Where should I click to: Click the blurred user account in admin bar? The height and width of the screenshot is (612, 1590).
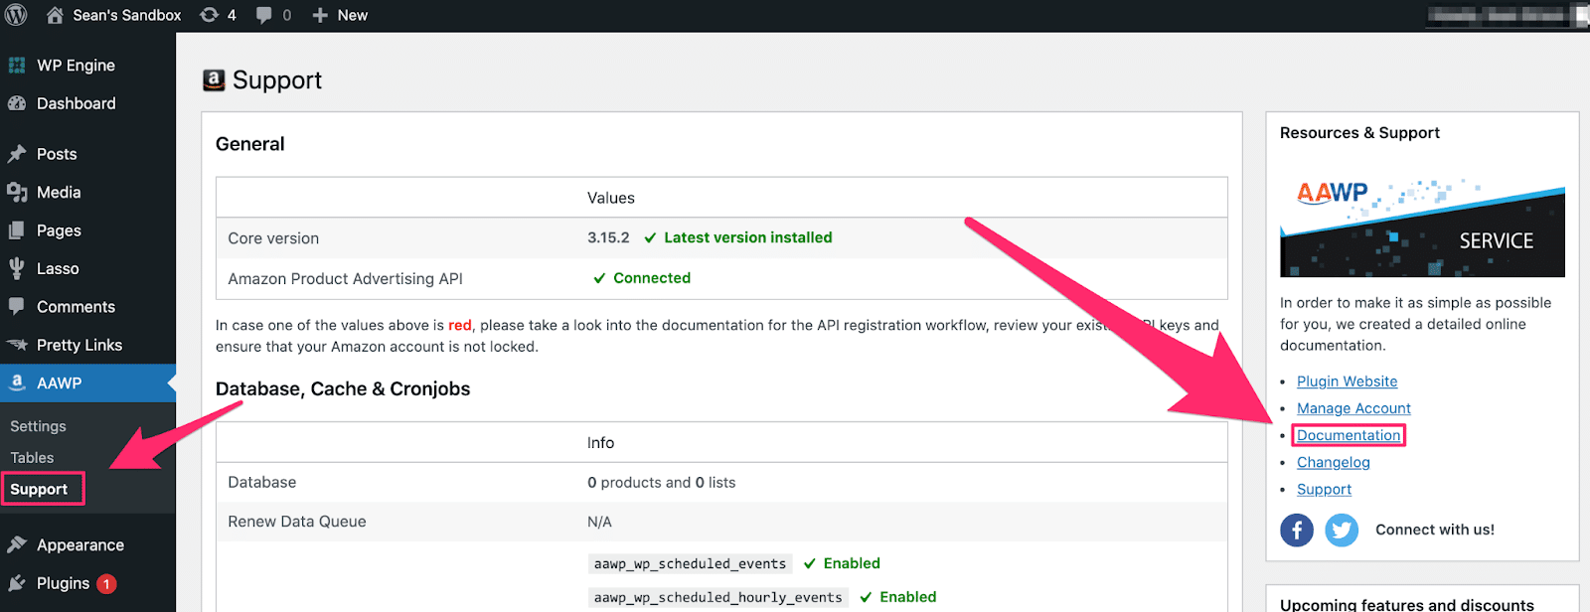pos(1506,15)
